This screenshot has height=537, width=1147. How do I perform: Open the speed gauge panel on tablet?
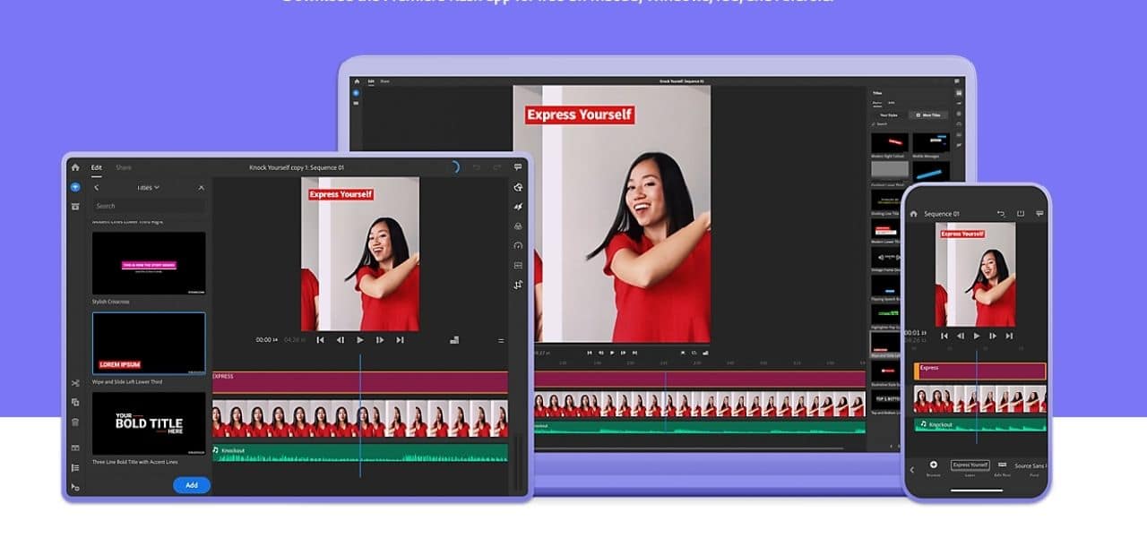518,245
